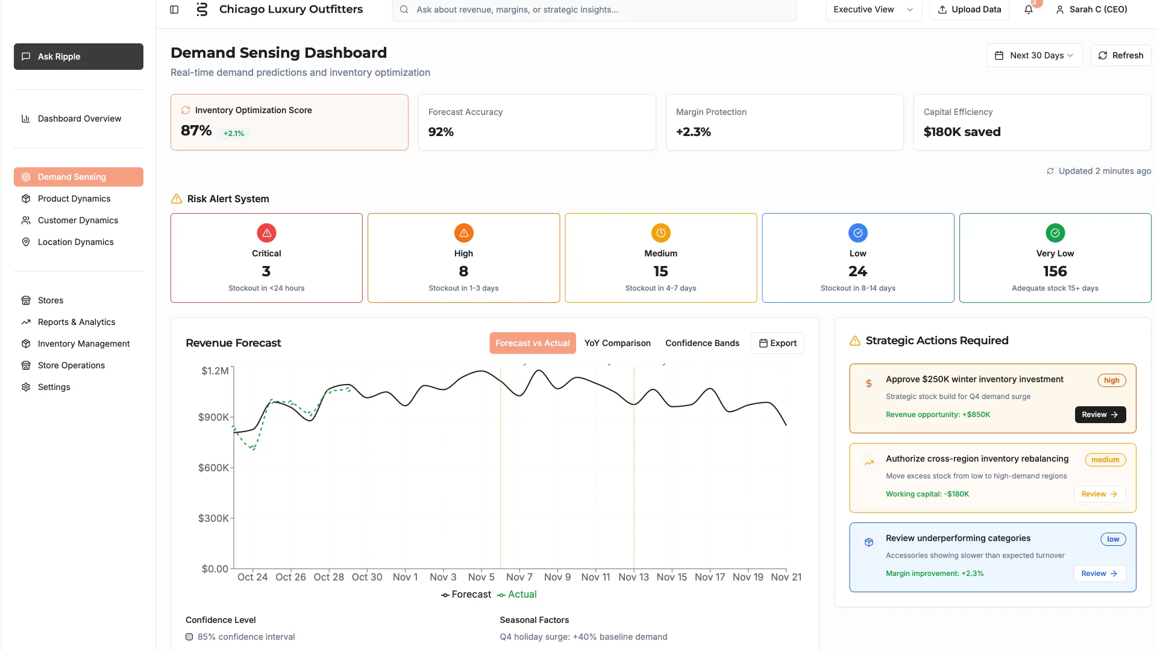Enable the 85% confidence interval checkbox

189,636
